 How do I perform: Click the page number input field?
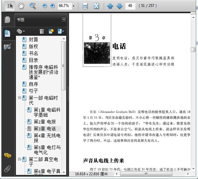130,6
